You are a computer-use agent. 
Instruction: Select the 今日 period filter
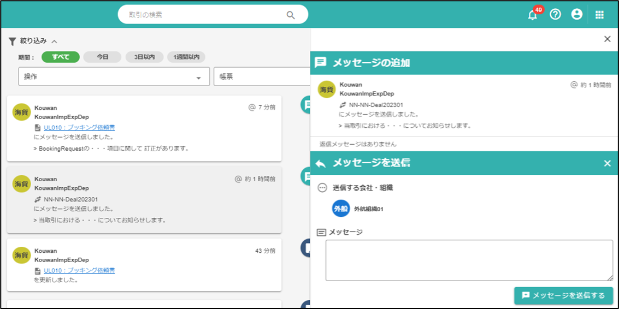click(x=103, y=57)
